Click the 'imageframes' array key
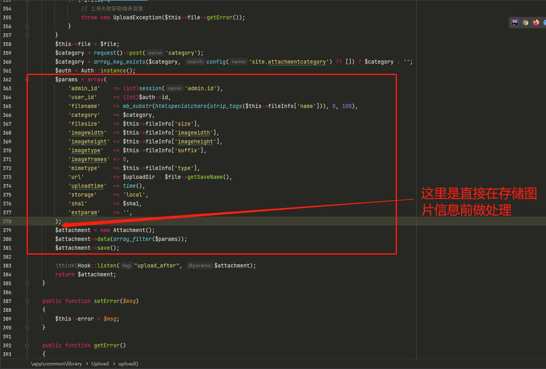 pos(89,159)
